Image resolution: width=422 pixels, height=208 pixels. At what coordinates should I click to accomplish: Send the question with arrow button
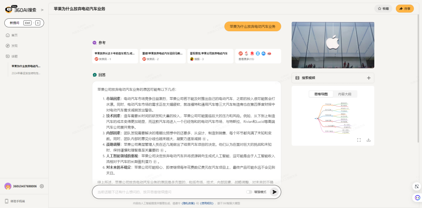274,192
